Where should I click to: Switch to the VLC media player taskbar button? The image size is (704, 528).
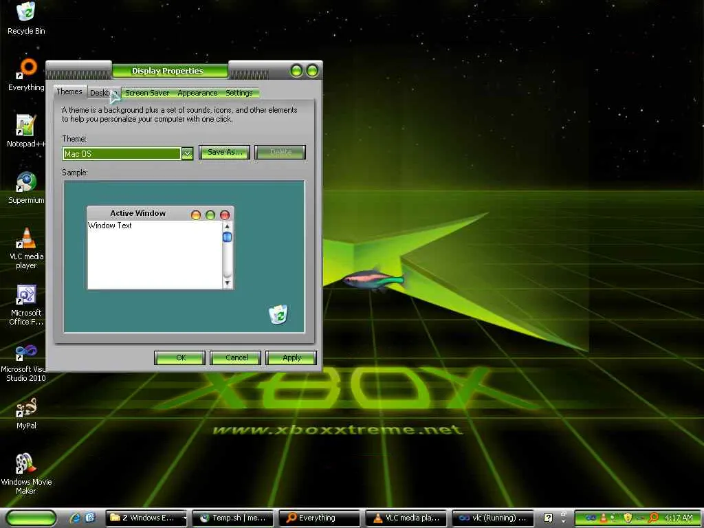(406, 518)
